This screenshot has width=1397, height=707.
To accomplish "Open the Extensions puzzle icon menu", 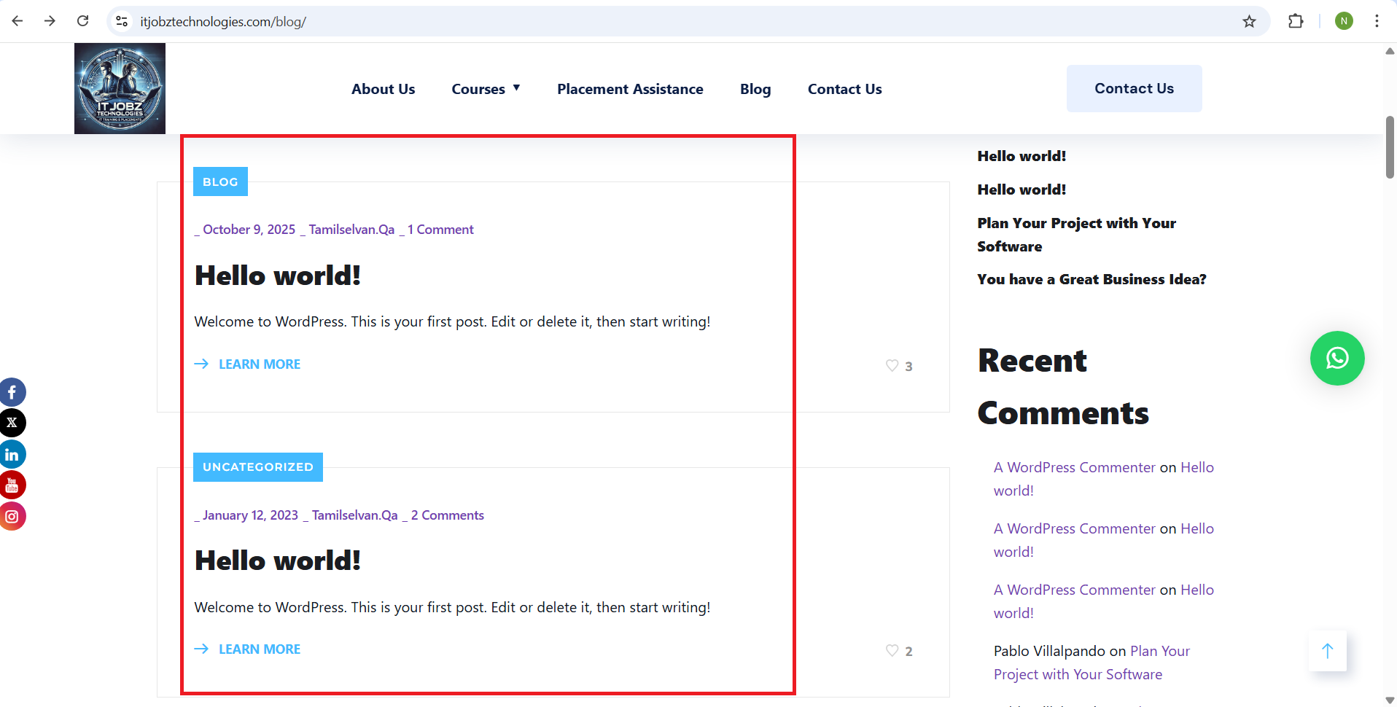I will pos(1296,21).
